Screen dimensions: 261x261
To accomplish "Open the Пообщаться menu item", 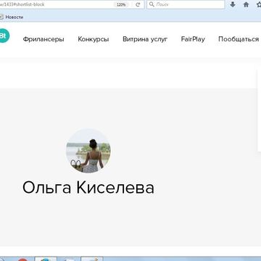I will pyautogui.click(x=239, y=39).
